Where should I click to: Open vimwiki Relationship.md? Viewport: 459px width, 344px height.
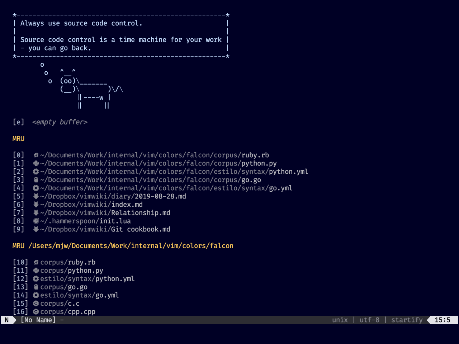tap(105, 213)
